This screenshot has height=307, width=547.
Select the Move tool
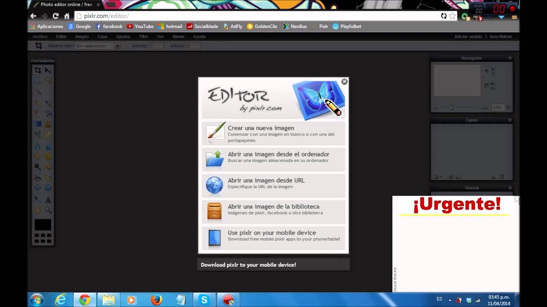click(x=48, y=70)
